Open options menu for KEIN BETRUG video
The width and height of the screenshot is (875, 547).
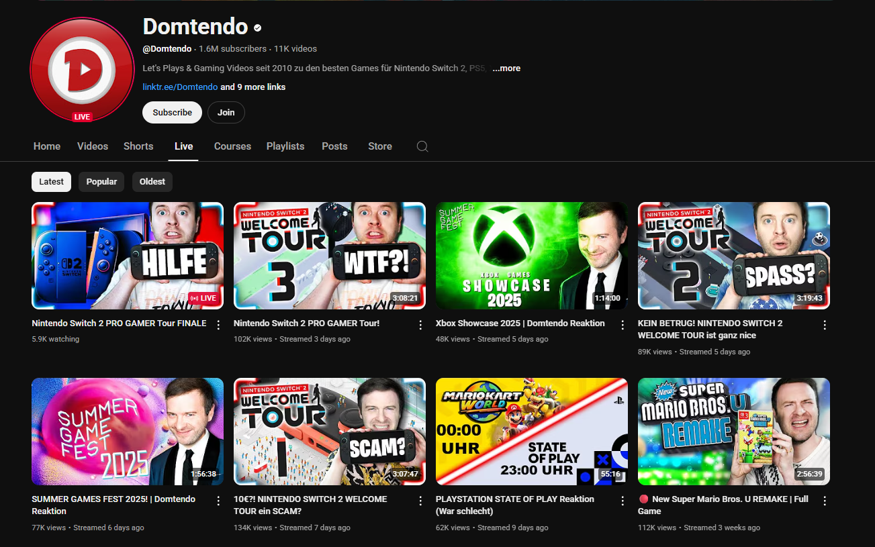point(825,325)
